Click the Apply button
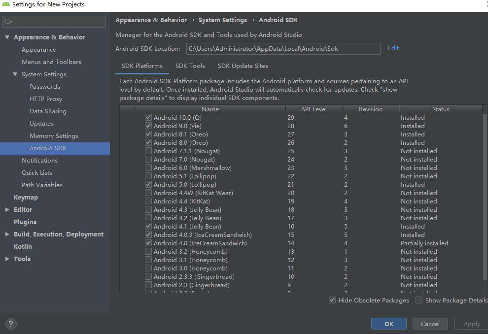Viewport: 488px width, 334px height. pyautogui.click(x=472, y=324)
